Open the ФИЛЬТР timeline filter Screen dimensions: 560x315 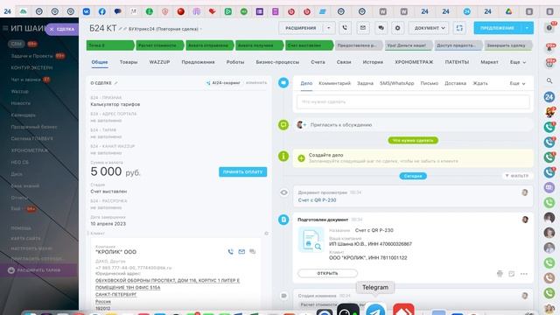click(x=516, y=176)
